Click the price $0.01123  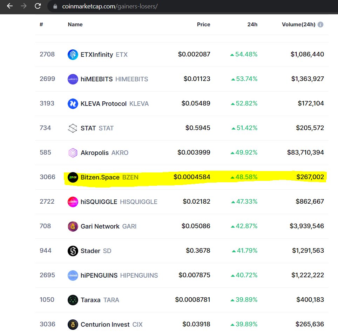point(197,79)
